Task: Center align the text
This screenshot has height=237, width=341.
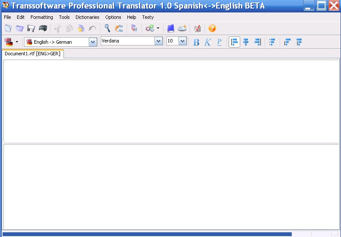Action: click(x=246, y=42)
